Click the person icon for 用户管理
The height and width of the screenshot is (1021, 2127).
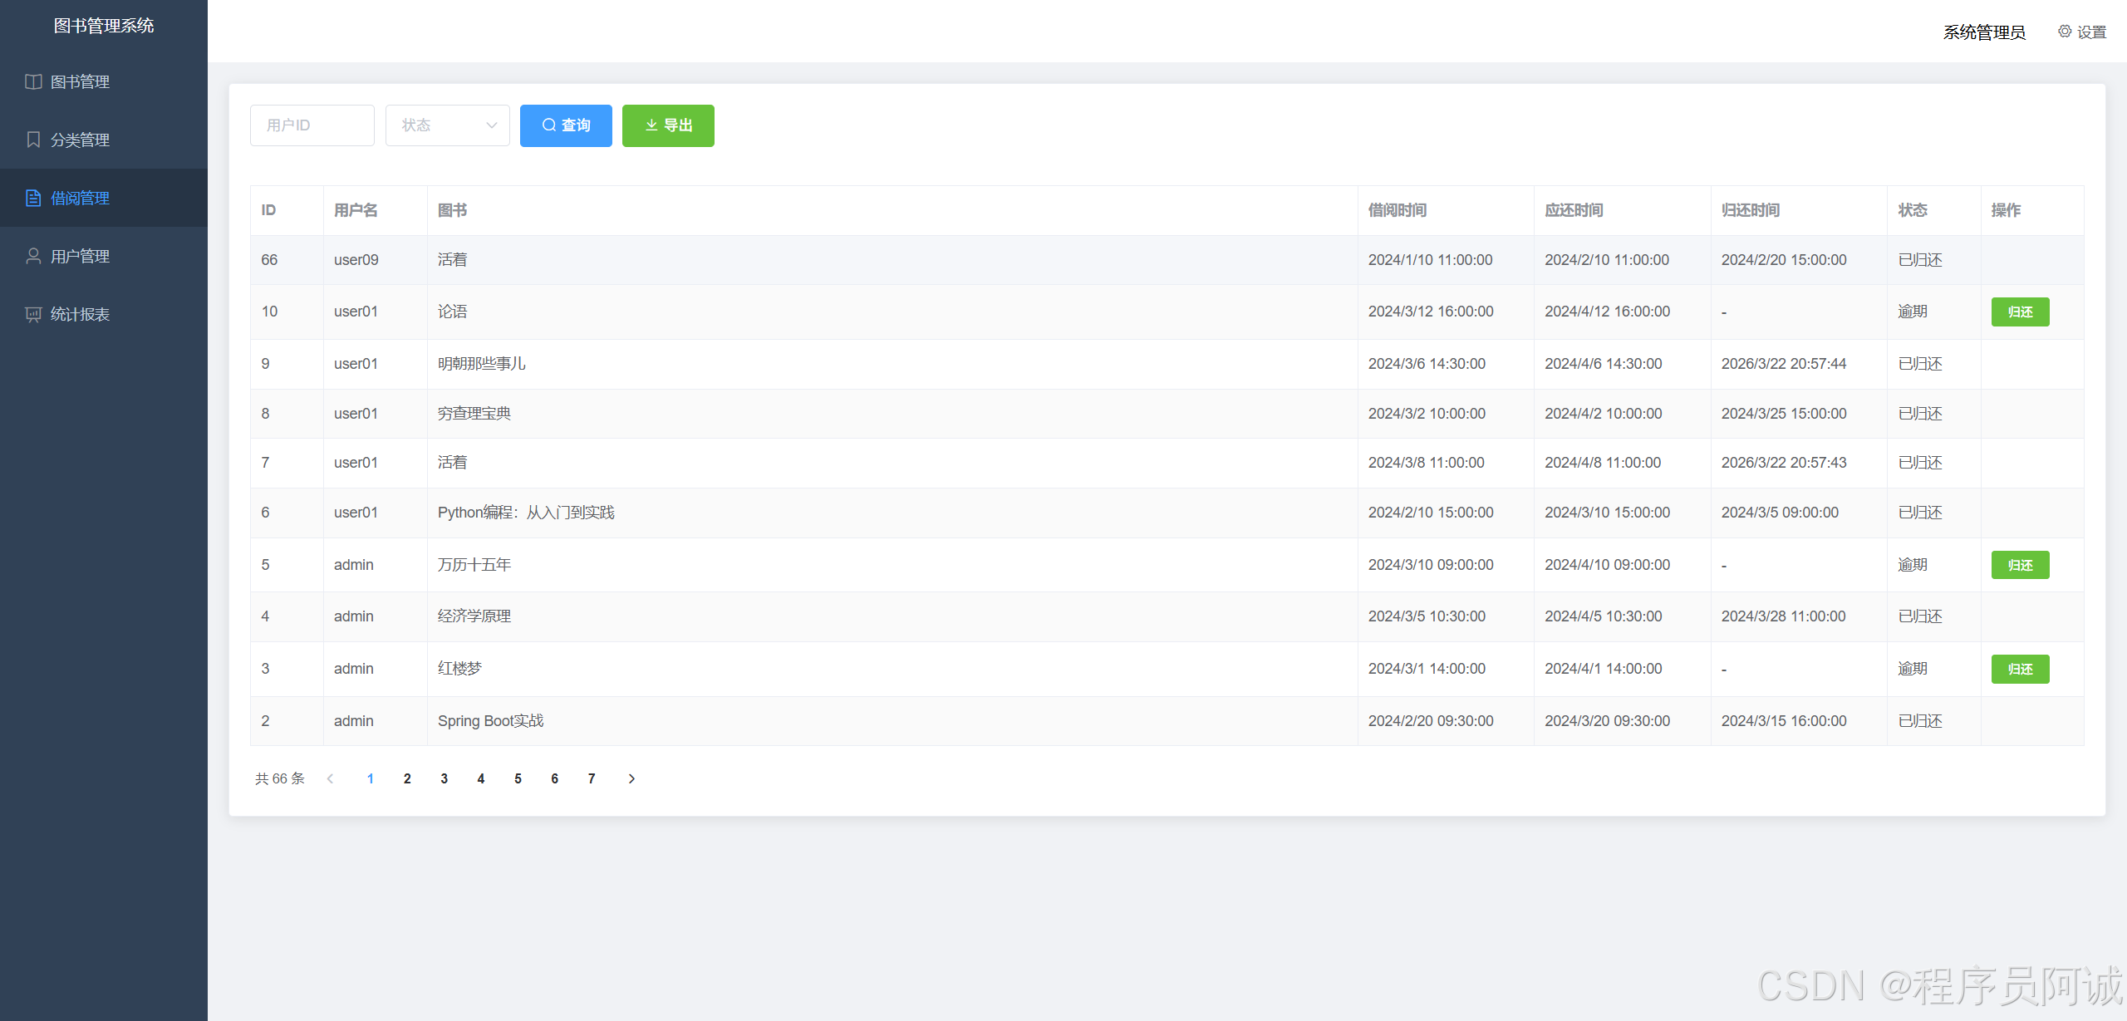[x=33, y=256]
